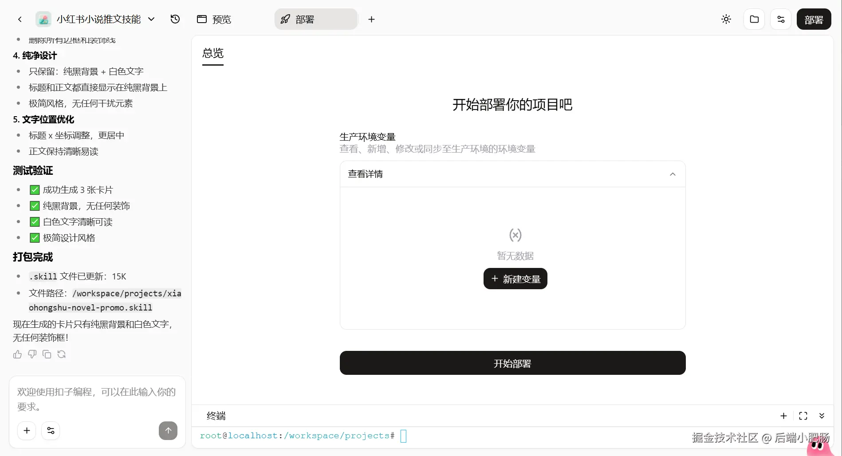Click the file path /workspace/projects/xia text
Viewport: 842px width, 456px height.
[127, 293]
